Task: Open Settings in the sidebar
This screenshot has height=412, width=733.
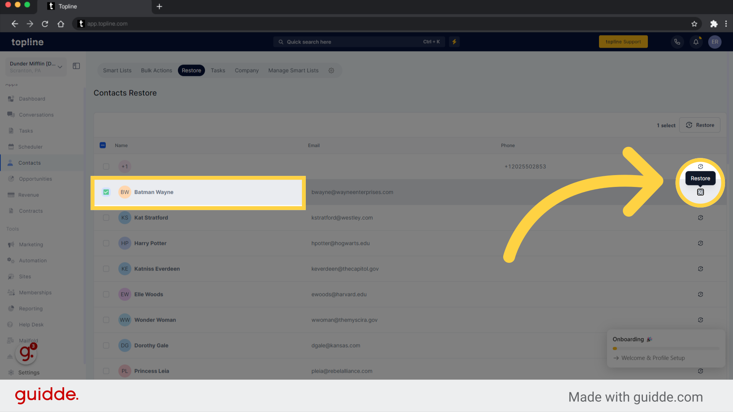Action: pos(29,373)
